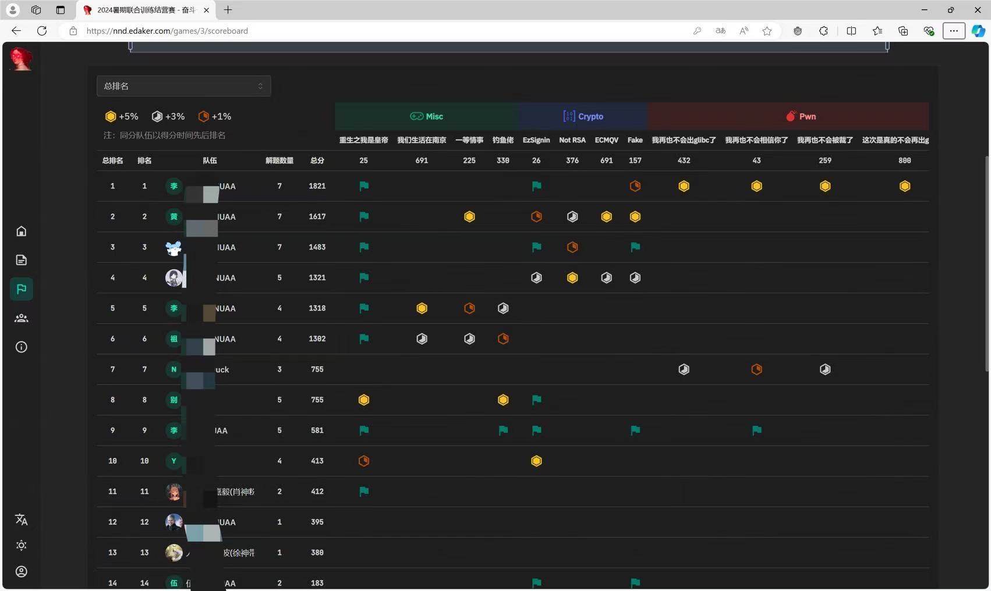Screen dimensions: 991x591
Task: Click the page vertical scrollbar
Action: [x=986, y=262]
